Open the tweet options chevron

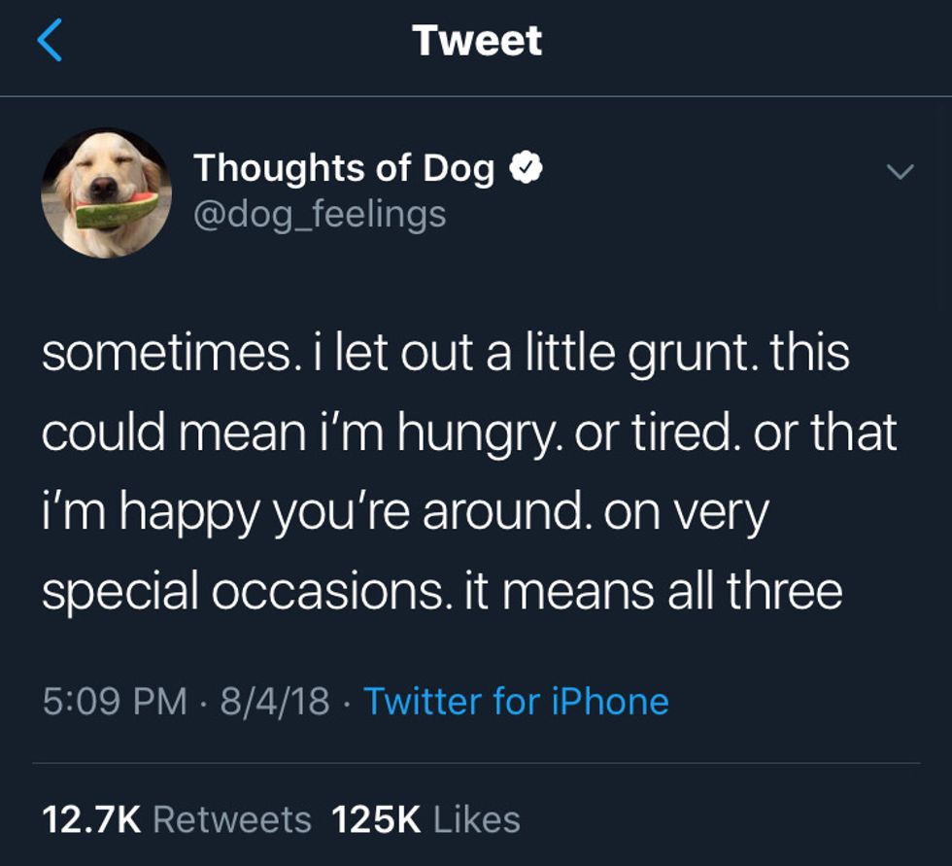click(x=901, y=172)
